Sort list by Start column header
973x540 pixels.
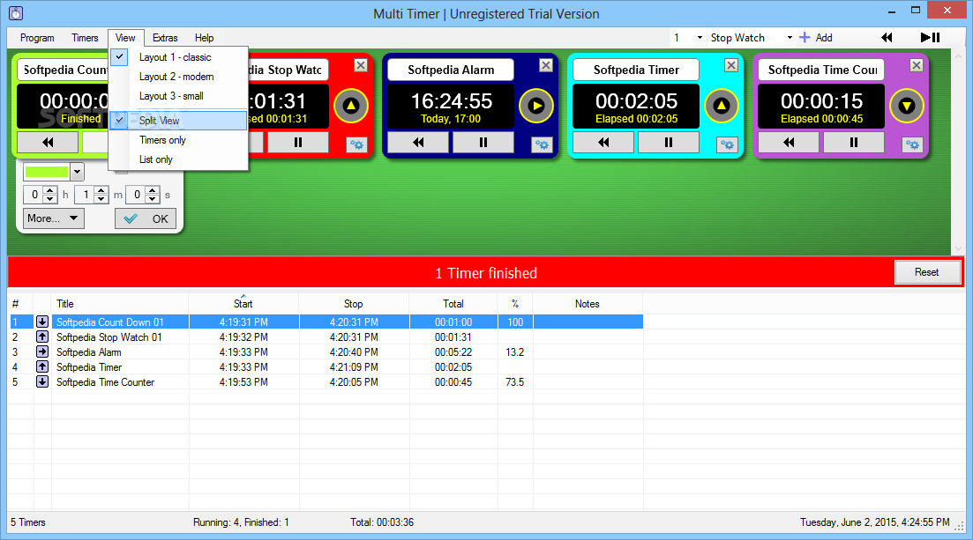coord(243,304)
